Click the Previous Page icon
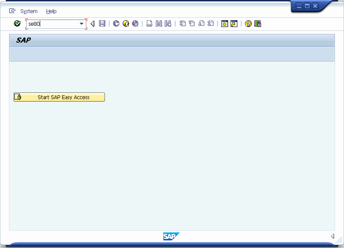 click(x=192, y=23)
